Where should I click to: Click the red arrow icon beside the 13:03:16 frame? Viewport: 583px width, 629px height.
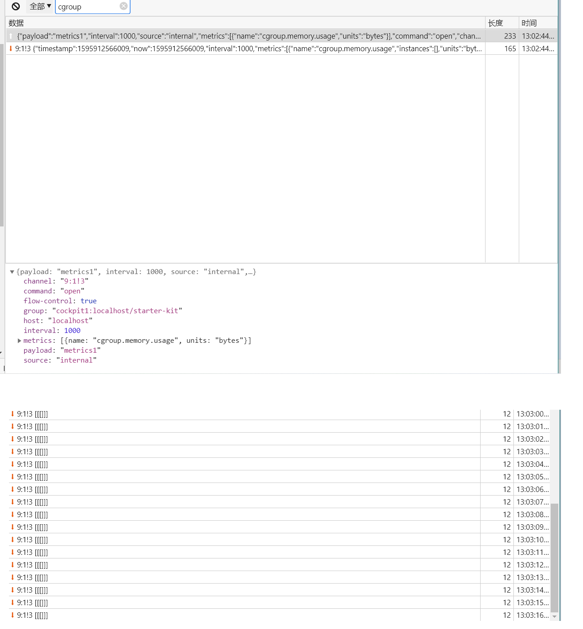click(13, 615)
